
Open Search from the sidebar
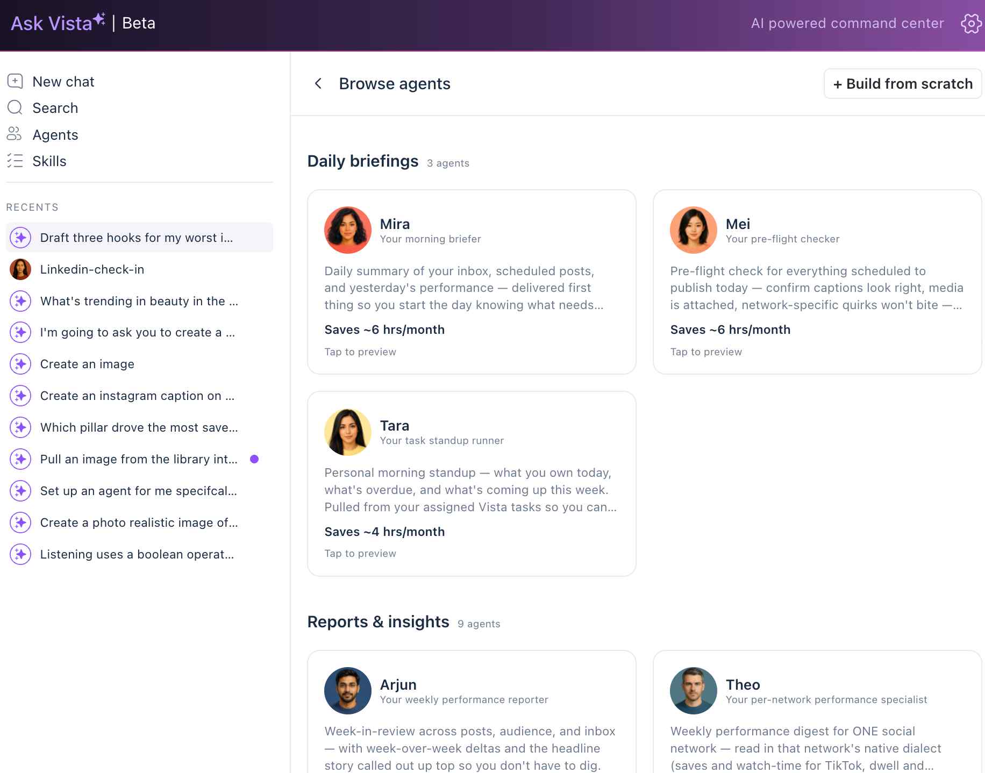click(x=55, y=108)
